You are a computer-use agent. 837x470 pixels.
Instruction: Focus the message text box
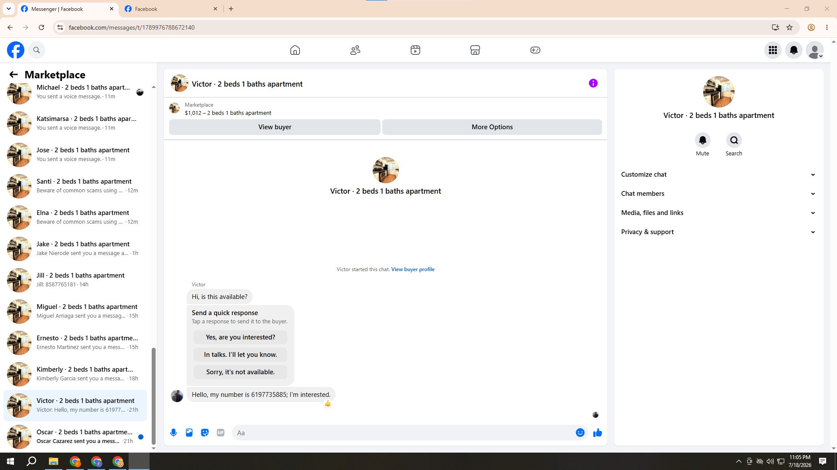[403, 433]
